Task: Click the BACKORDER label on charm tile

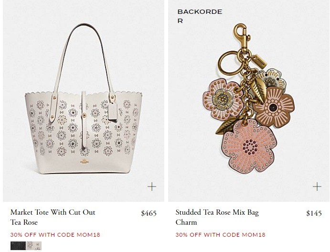Action: (x=200, y=16)
